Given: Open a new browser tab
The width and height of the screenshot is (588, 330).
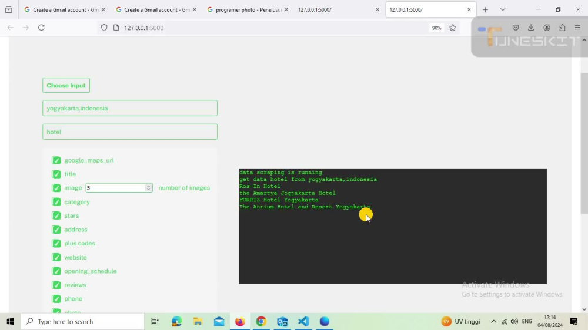Looking at the screenshot, I should click(485, 10).
